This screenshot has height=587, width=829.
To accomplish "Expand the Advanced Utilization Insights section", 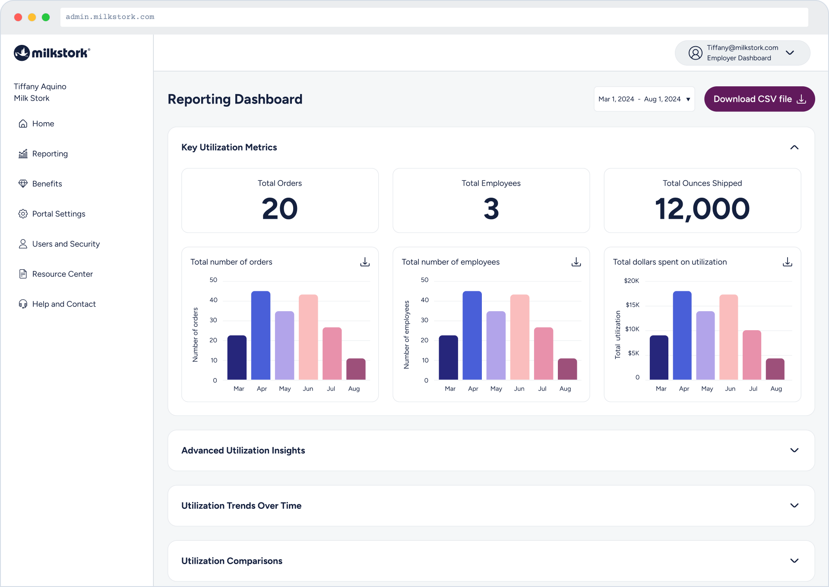I will click(794, 450).
